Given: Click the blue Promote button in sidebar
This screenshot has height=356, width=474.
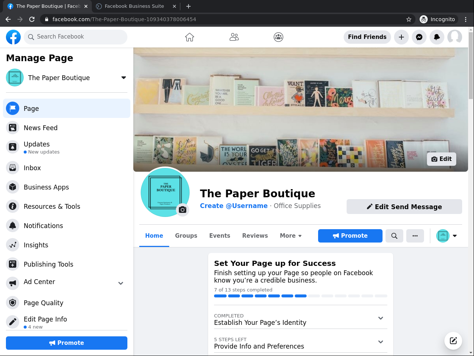Looking at the screenshot, I should [67, 343].
